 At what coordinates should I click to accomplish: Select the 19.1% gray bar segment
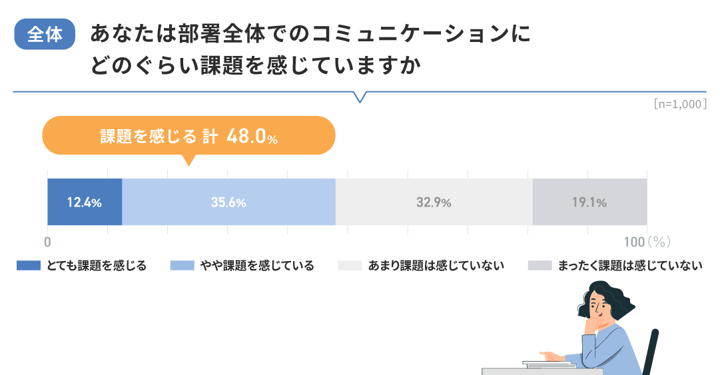point(589,202)
